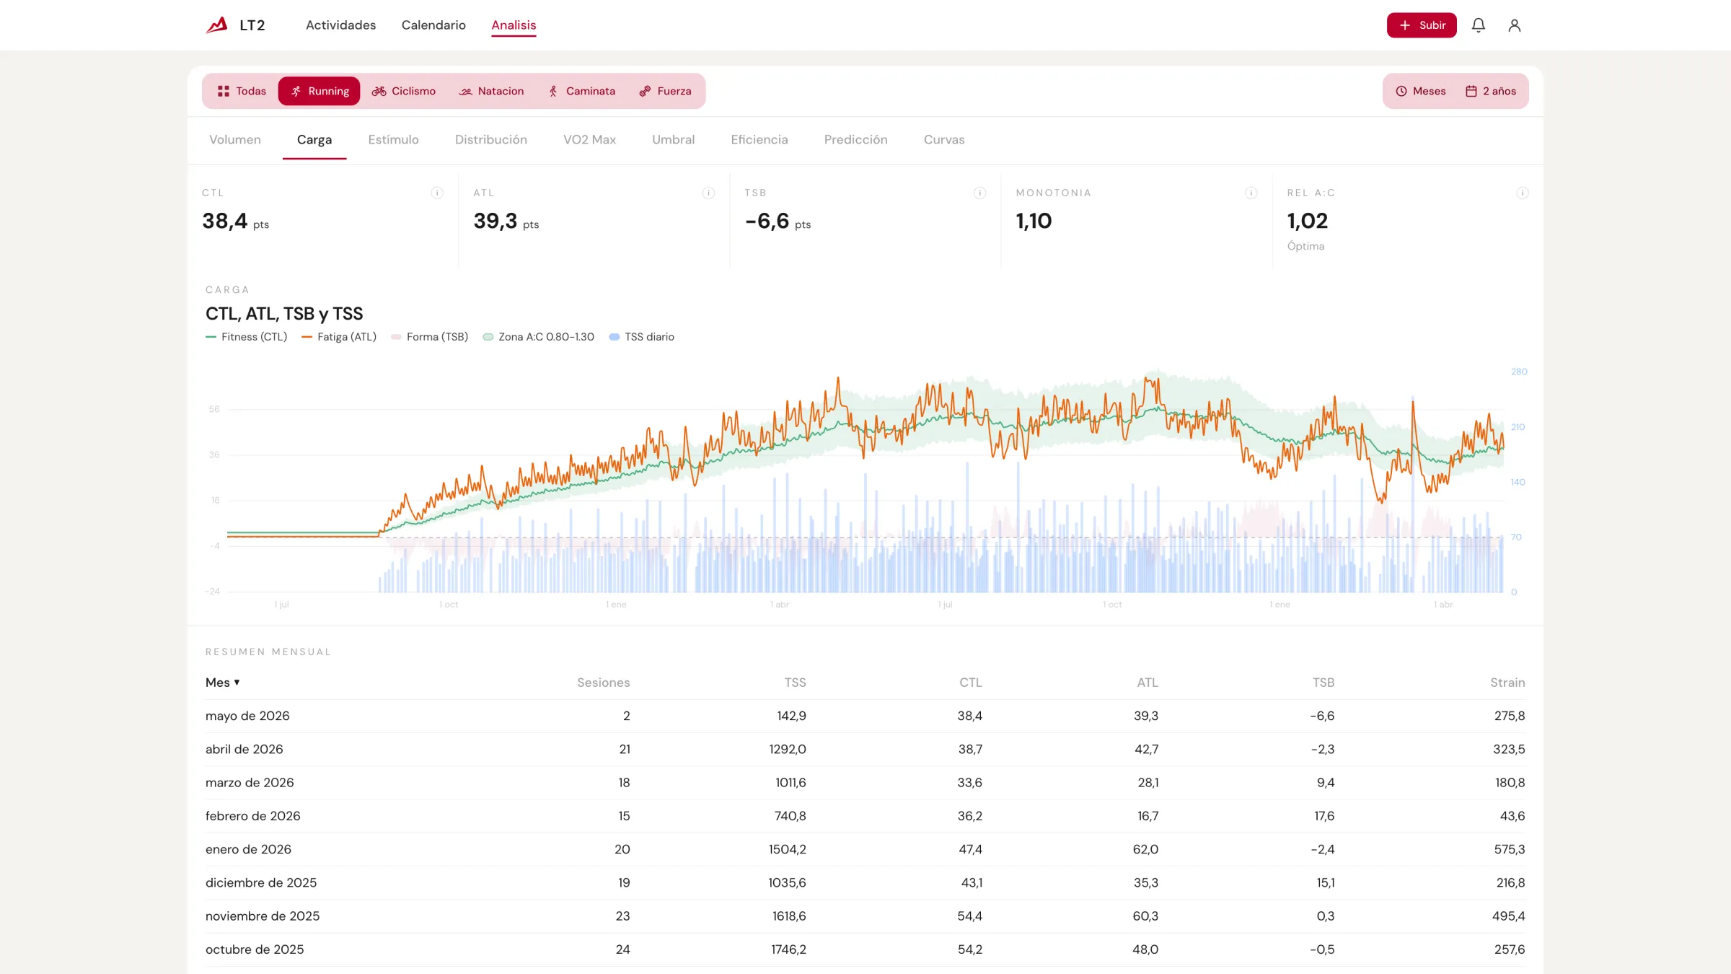Show info for the Monotonia metric
The height and width of the screenshot is (974, 1731).
click(x=1251, y=193)
